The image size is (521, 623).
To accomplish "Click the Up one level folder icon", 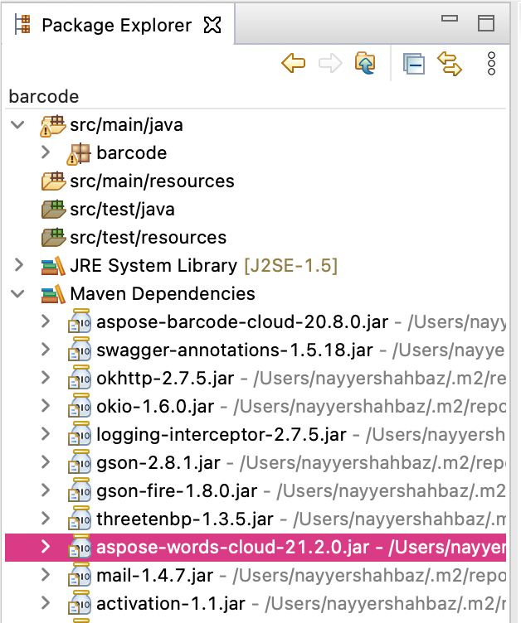I will [365, 64].
